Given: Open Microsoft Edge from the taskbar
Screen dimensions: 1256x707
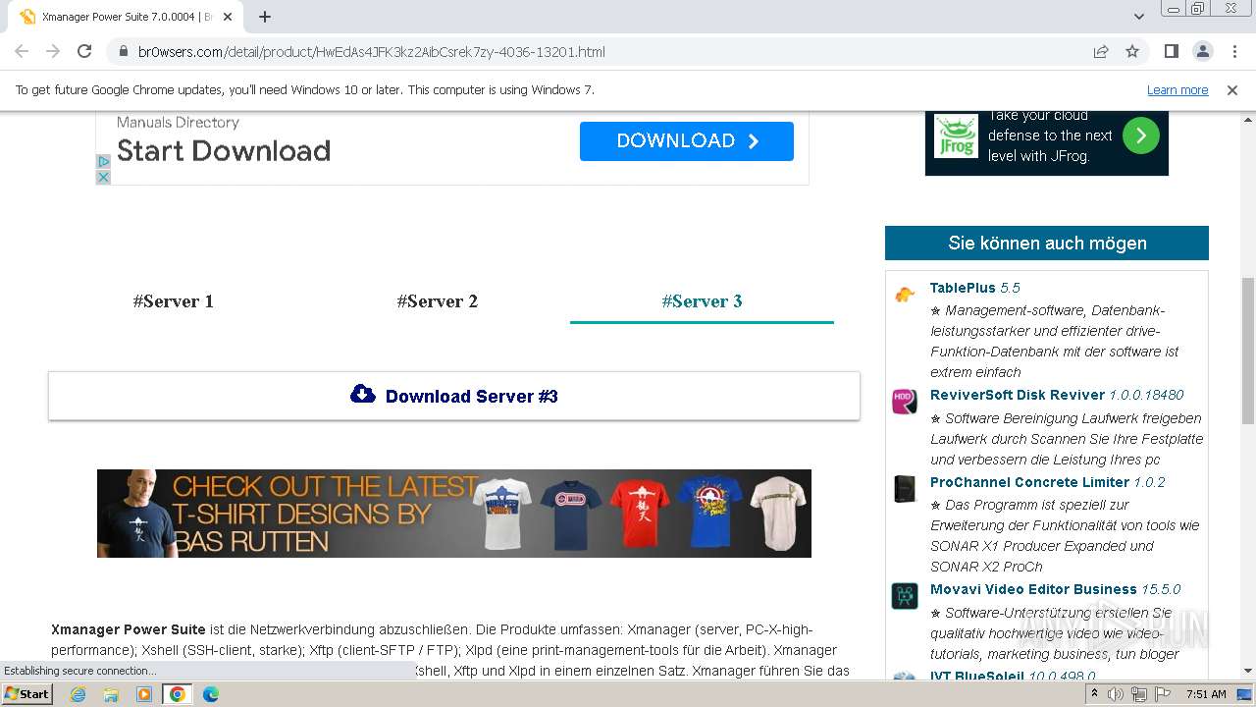Looking at the screenshot, I should pyautogui.click(x=211, y=694).
